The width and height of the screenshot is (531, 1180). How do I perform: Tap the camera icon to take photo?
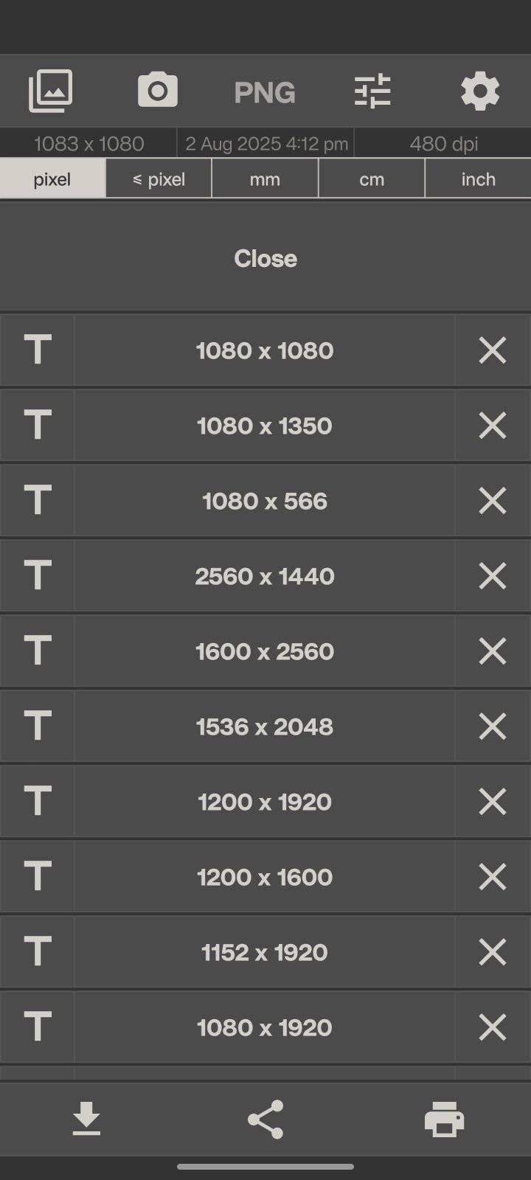(x=157, y=91)
